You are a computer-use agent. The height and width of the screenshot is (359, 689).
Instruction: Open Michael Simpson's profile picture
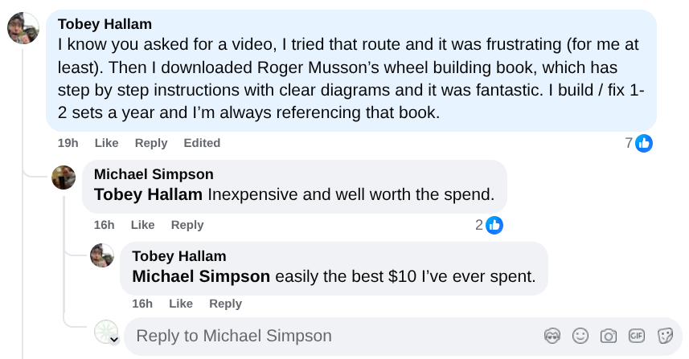[64, 177]
